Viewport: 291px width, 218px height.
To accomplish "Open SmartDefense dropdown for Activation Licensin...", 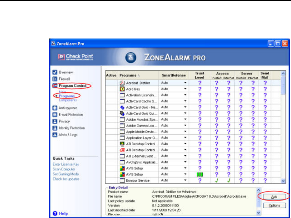I will click(185, 95).
